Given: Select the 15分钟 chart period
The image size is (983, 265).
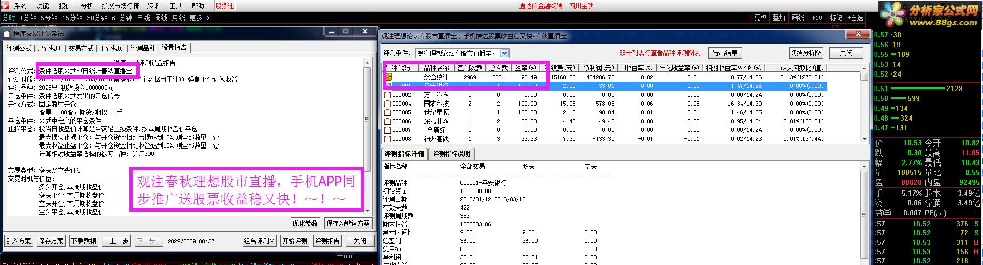Looking at the screenshot, I should coord(72,18).
